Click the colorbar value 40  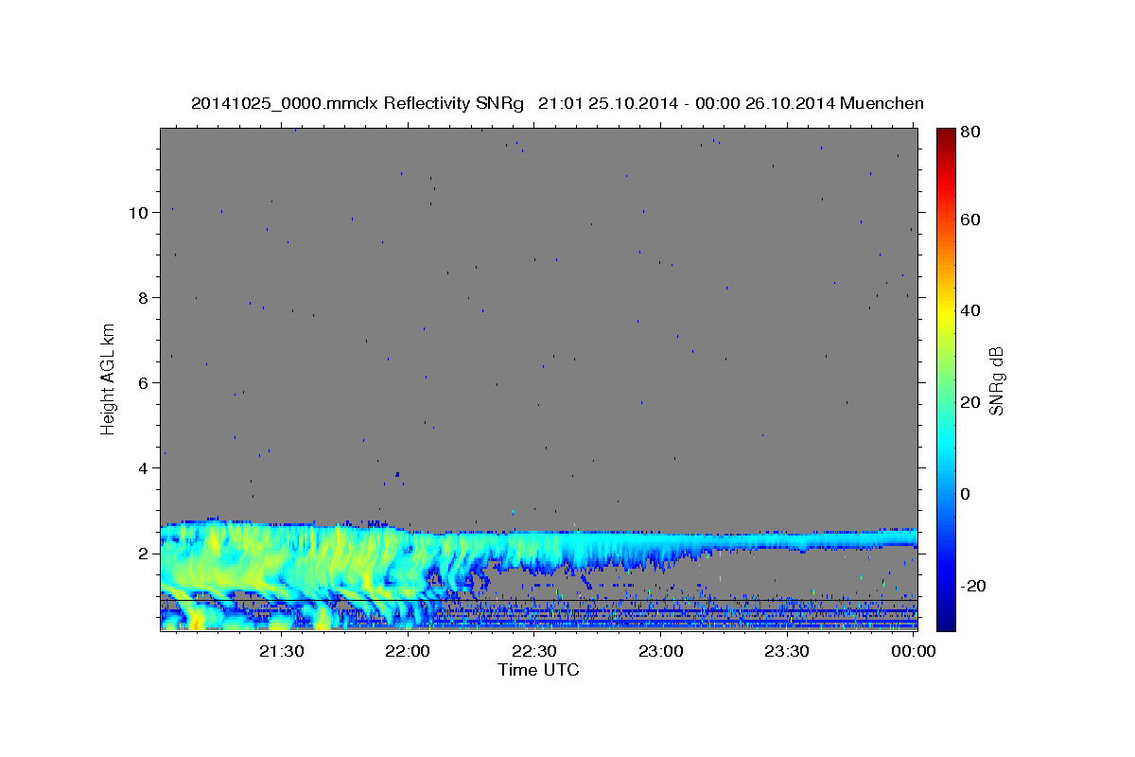[970, 310]
